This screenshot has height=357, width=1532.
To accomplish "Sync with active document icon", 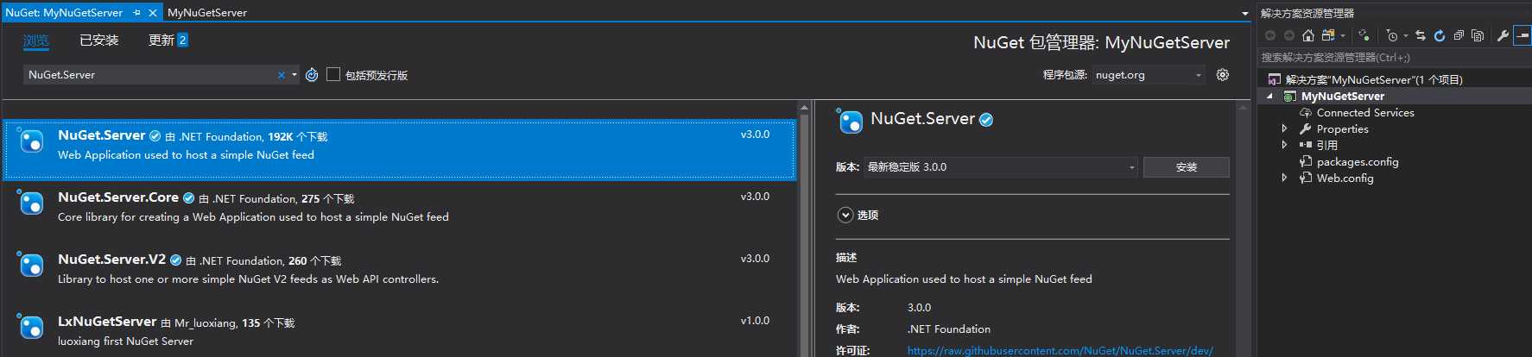I will pos(1421,35).
